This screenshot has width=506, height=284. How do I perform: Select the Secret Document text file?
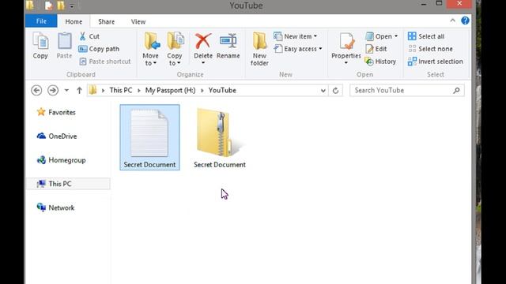(149, 137)
